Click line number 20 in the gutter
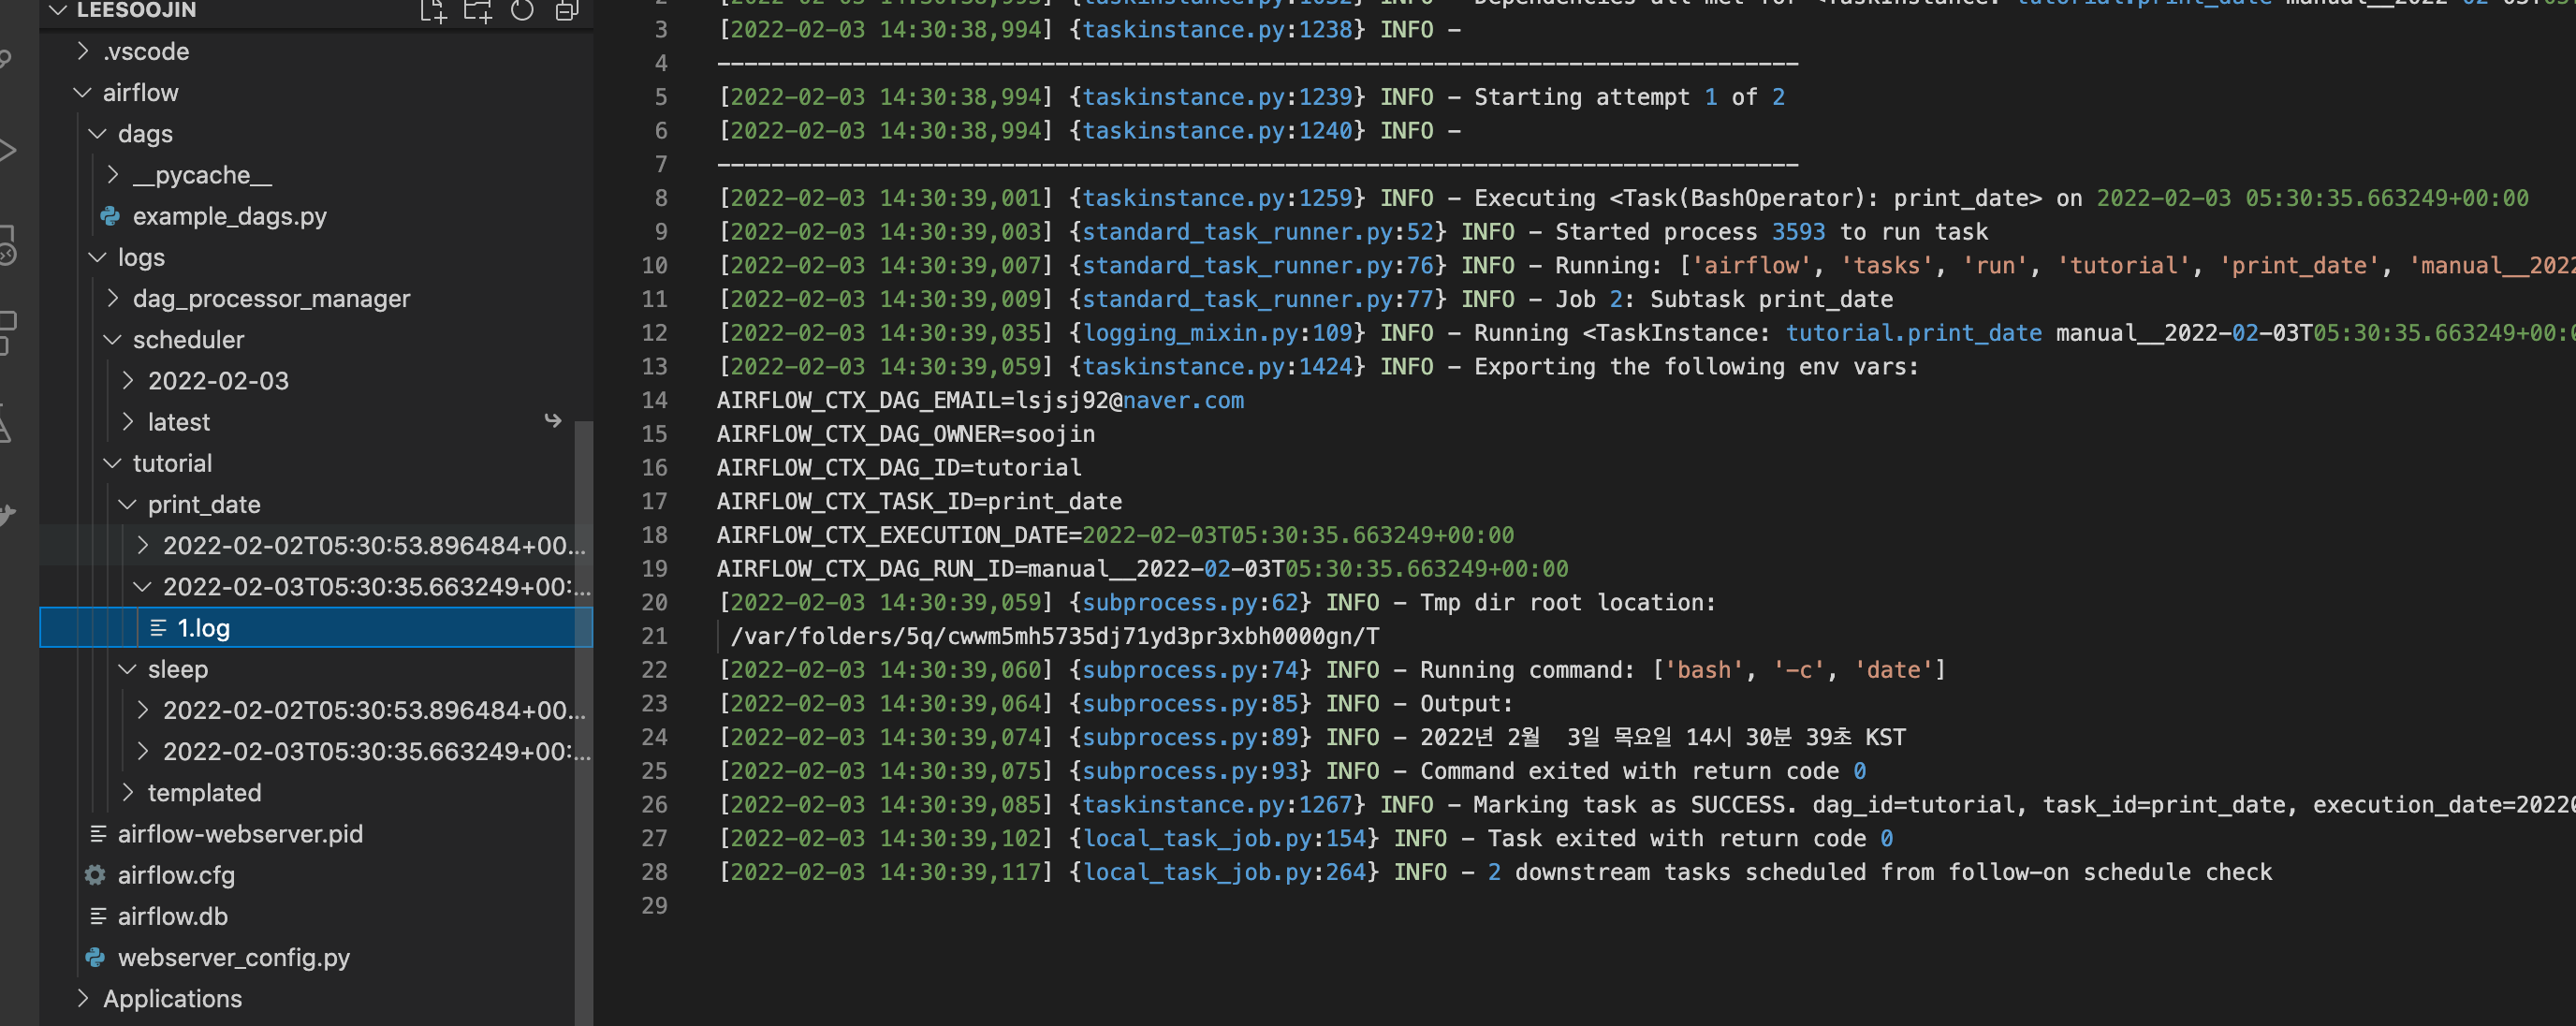 [x=654, y=602]
